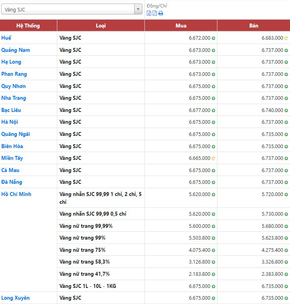Open the Phan Rang link
The image size is (290, 304).
click(14, 74)
